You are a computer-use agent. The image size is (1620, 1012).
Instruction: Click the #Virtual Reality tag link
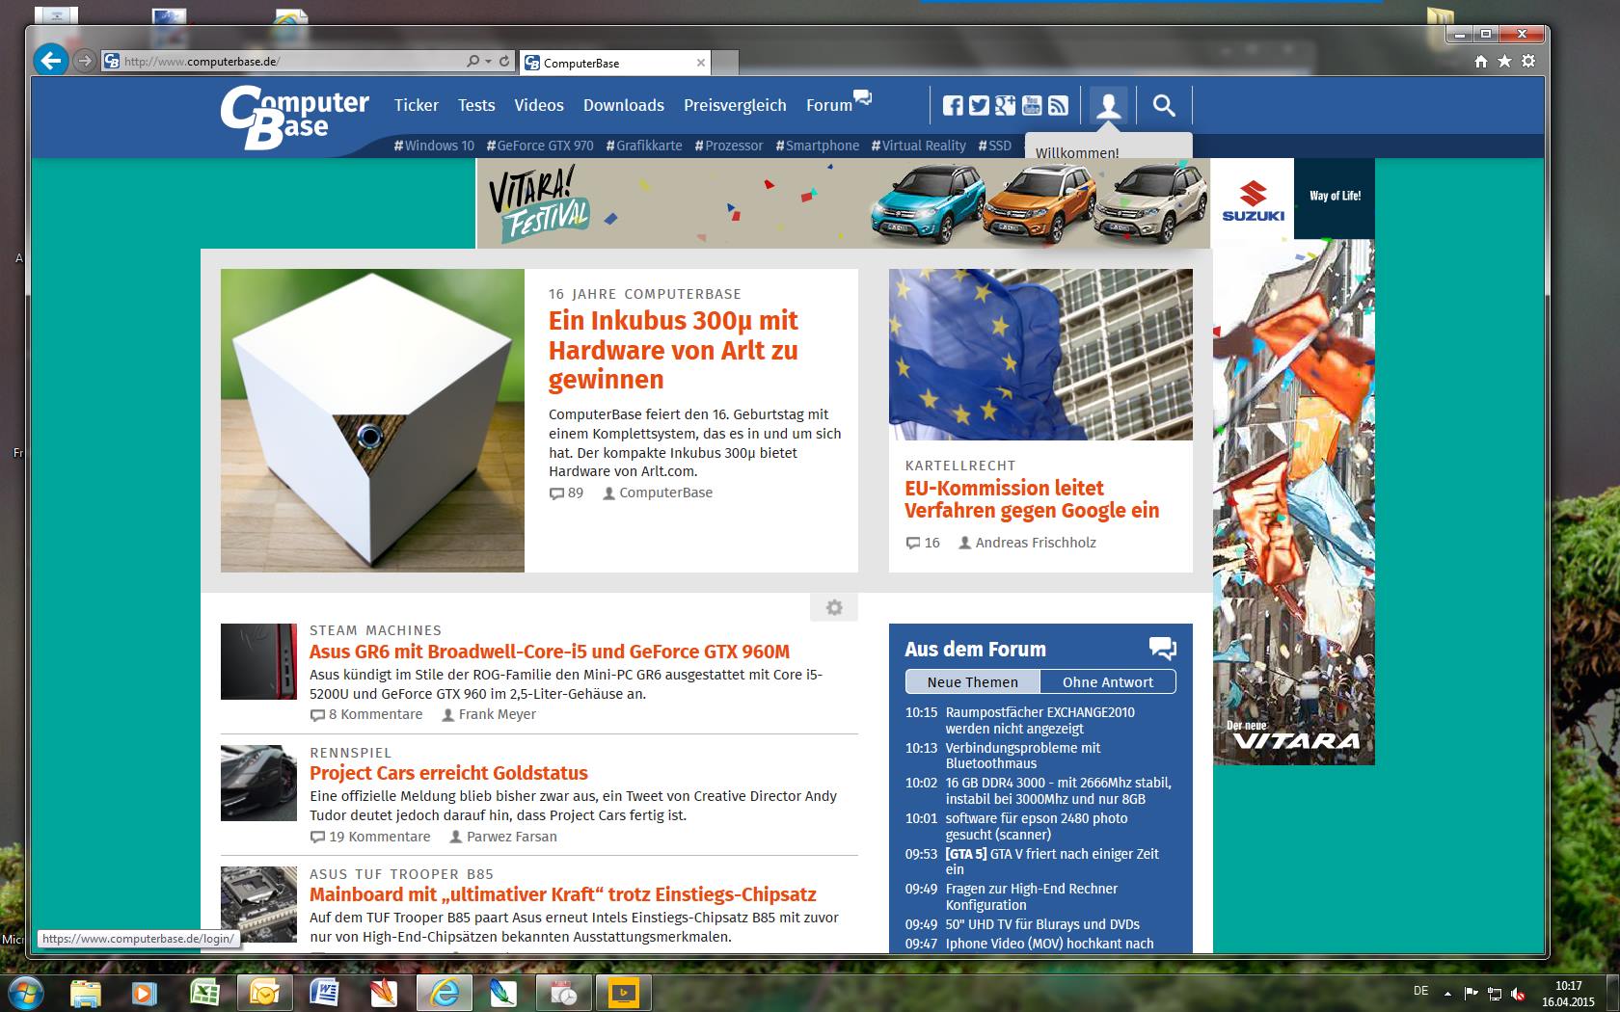coord(918,146)
